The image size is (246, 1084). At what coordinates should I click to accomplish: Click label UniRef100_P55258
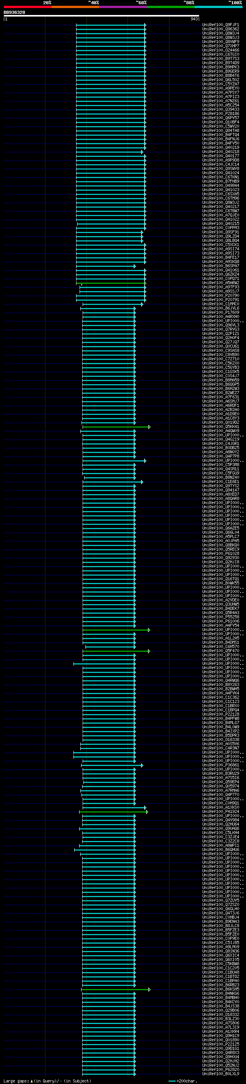221,617
